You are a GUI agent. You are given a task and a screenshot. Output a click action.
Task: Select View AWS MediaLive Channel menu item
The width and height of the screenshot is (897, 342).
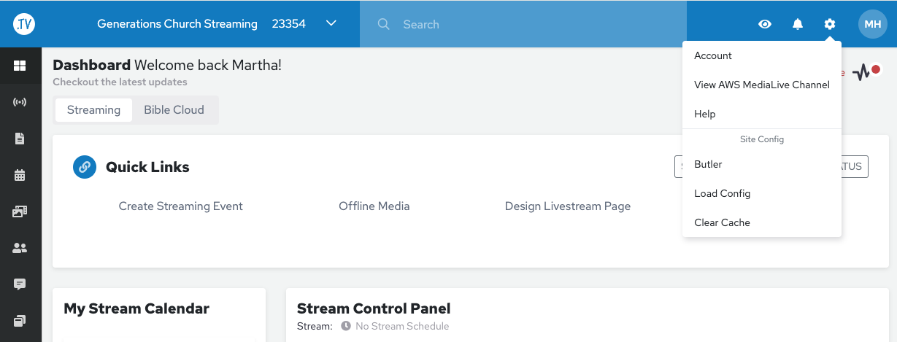tap(762, 85)
